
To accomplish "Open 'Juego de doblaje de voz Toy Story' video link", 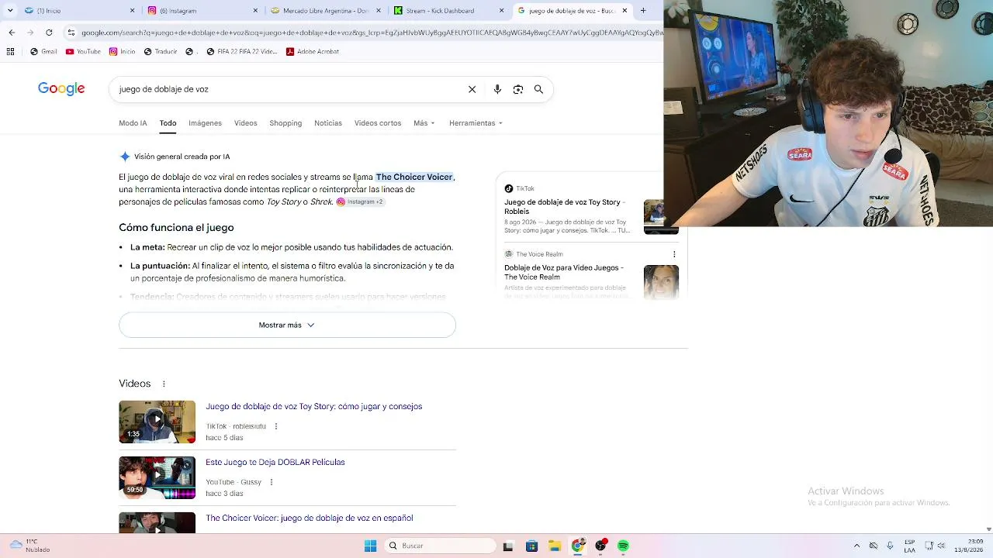I will [313, 406].
